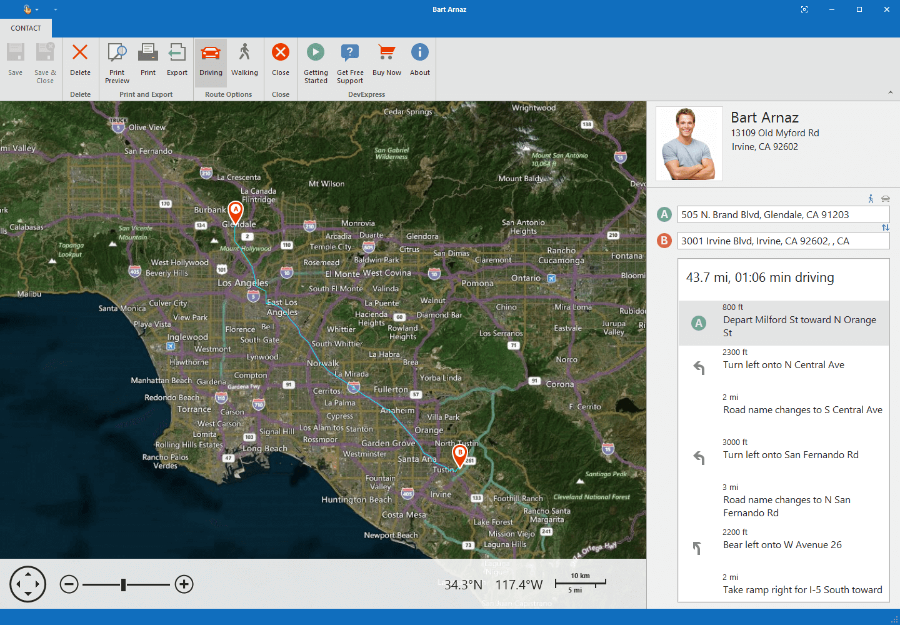Collapse the ribbon with the chevron arrow
900x625 pixels.
click(890, 92)
